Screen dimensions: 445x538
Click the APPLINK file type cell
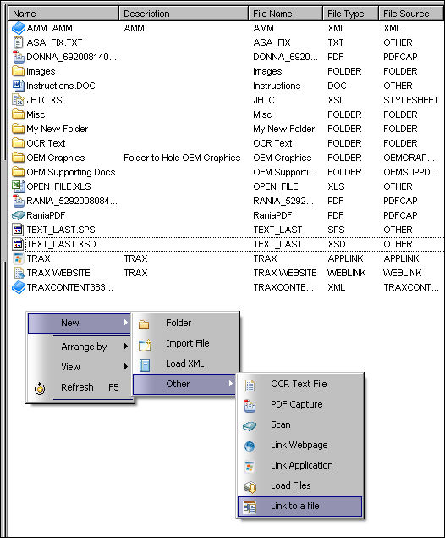pyautogui.click(x=345, y=258)
